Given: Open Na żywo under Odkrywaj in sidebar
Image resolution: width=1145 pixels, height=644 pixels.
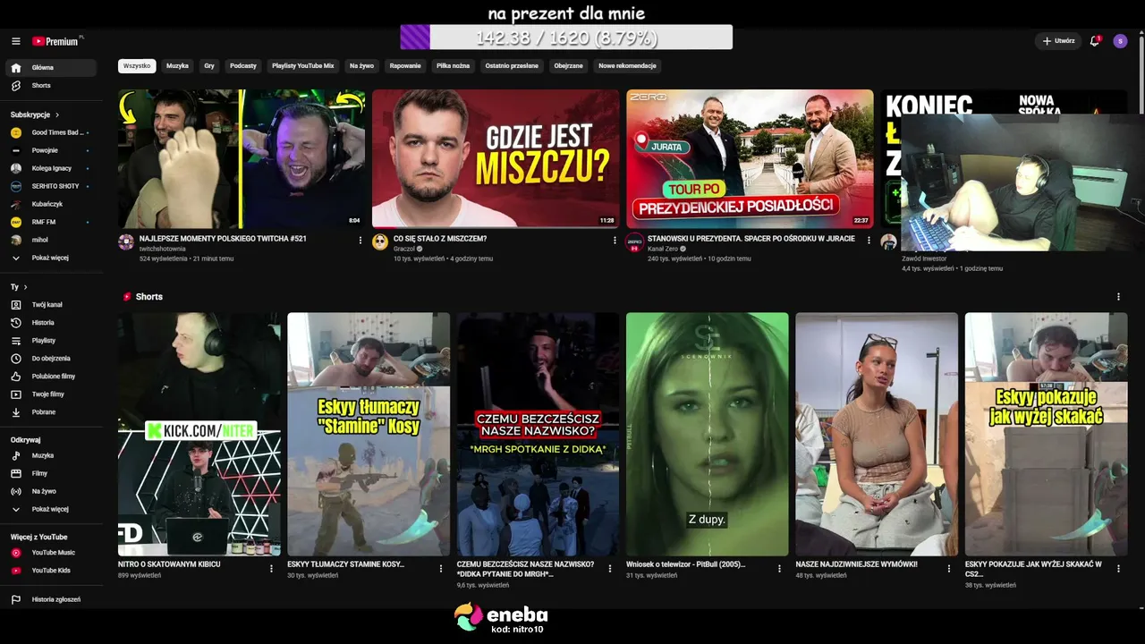Looking at the screenshot, I should 51,492.
